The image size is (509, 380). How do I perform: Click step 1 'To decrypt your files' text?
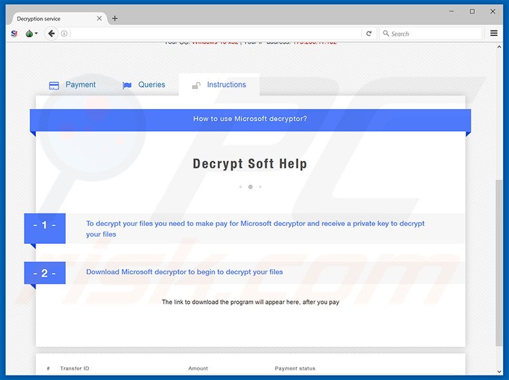coord(255,229)
